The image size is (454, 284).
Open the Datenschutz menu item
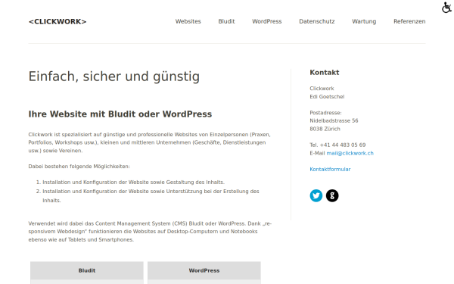pos(317,21)
